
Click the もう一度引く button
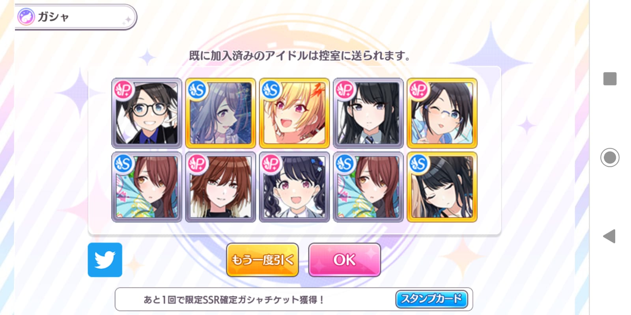click(262, 260)
